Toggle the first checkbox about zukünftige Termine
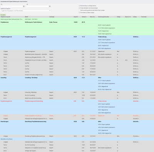Screen dimensions: 154x152 pos(79,6)
